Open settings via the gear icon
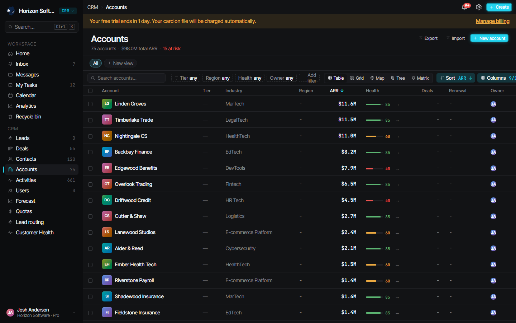516x323 pixels. coord(479,7)
